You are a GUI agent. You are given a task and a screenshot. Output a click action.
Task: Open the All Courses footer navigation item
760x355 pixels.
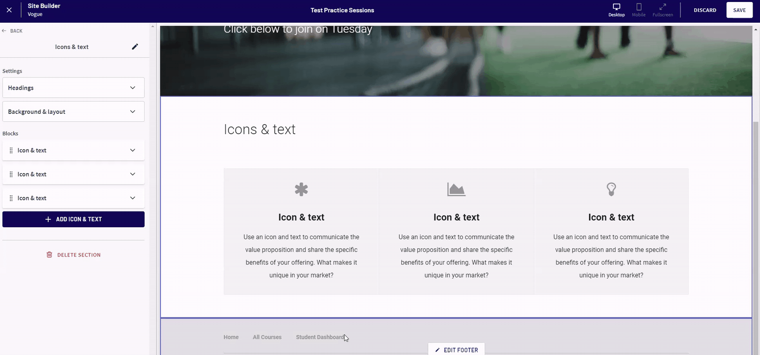(267, 337)
